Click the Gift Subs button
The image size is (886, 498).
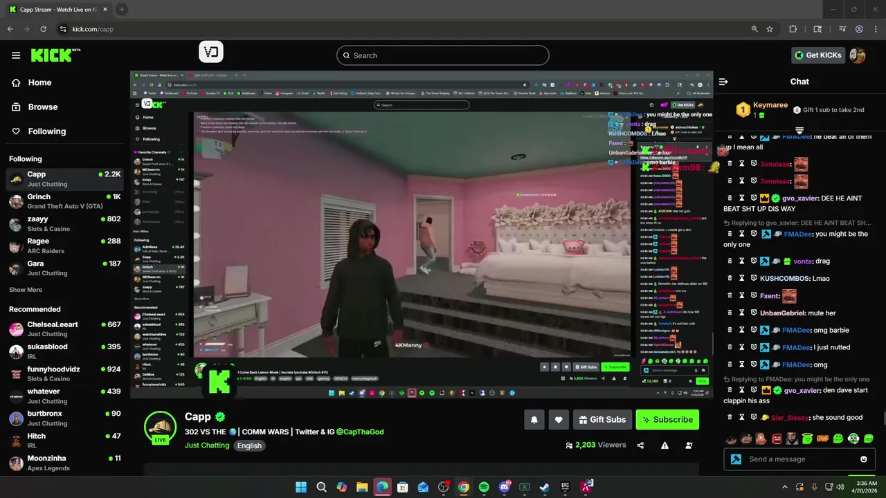[x=602, y=420]
